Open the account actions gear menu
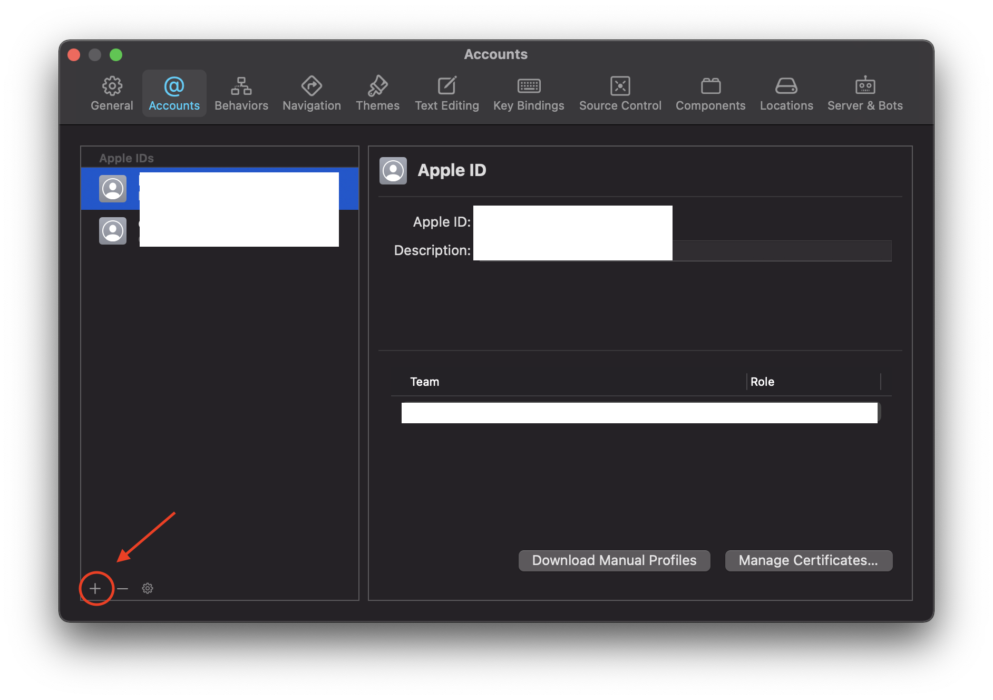The width and height of the screenshot is (993, 700). (x=148, y=588)
